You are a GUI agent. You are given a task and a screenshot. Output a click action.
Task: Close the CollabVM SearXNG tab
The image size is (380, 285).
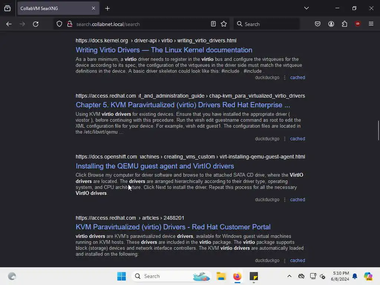click(x=94, y=9)
